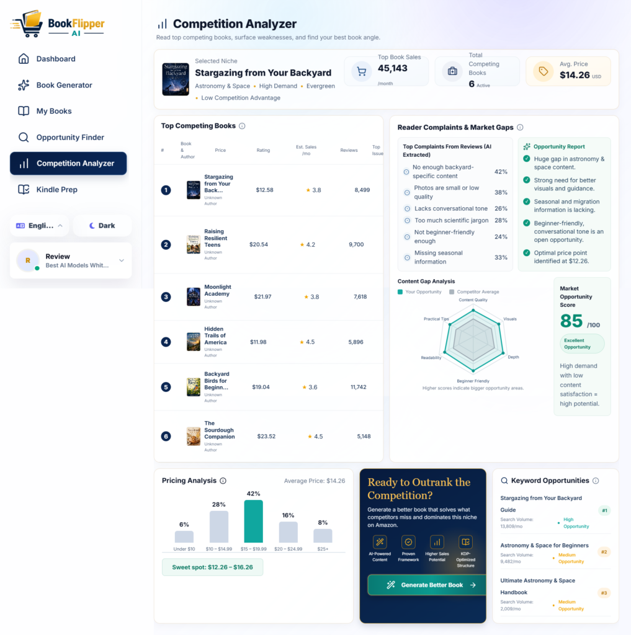Click the #1 keyword rank badge

[604, 511]
